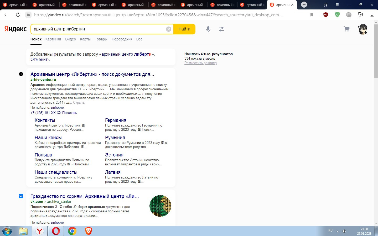
Task: Click the browser address bar URL
Action: coord(158,15)
